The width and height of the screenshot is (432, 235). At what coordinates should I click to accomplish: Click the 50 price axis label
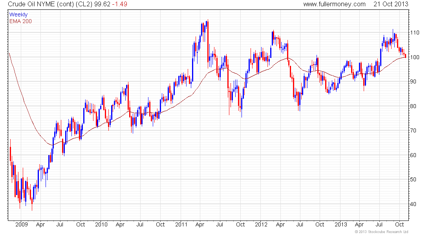tap(413, 179)
